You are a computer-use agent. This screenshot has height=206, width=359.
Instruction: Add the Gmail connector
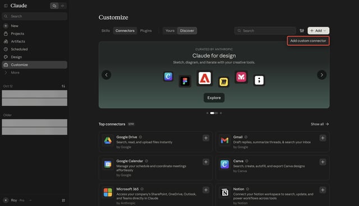pos(323,138)
